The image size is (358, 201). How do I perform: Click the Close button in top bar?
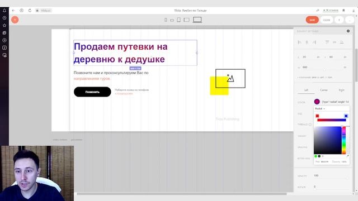click(327, 20)
